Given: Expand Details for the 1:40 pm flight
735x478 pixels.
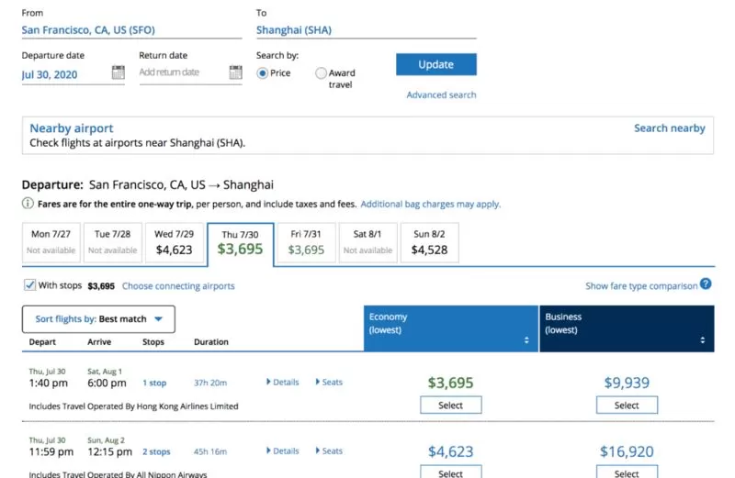Looking at the screenshot, I should (x=283, y=382).
